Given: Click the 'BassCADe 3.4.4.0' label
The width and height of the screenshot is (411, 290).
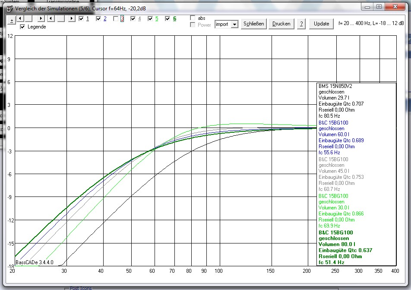Looking at the screenshot, I should click(35, 262).
